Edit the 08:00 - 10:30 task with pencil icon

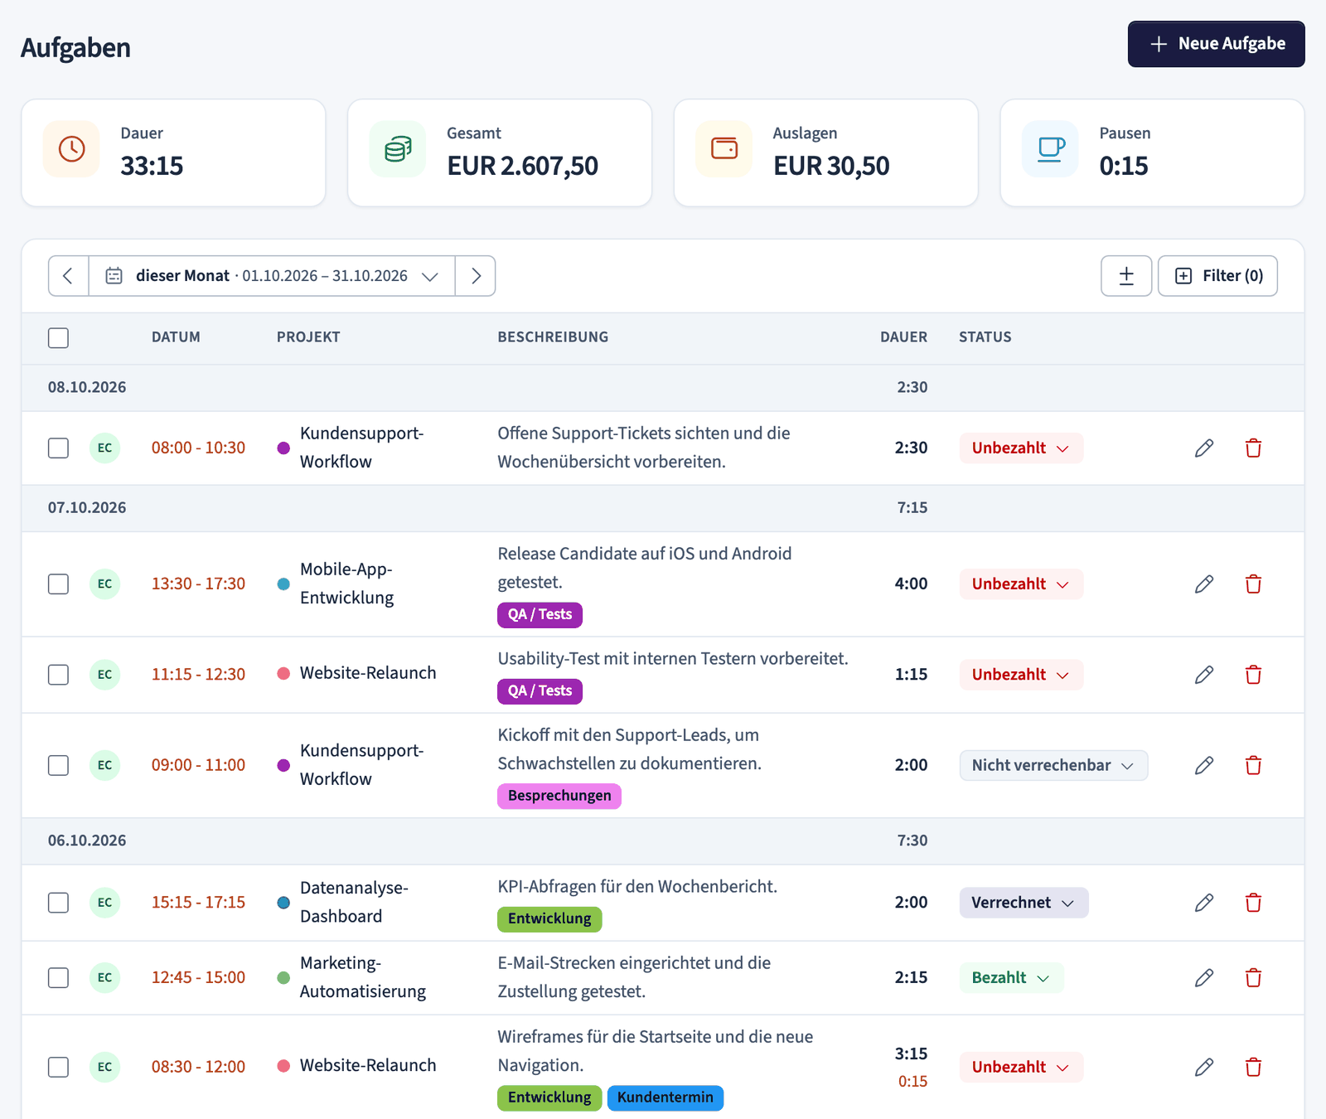coord(1204,448)
